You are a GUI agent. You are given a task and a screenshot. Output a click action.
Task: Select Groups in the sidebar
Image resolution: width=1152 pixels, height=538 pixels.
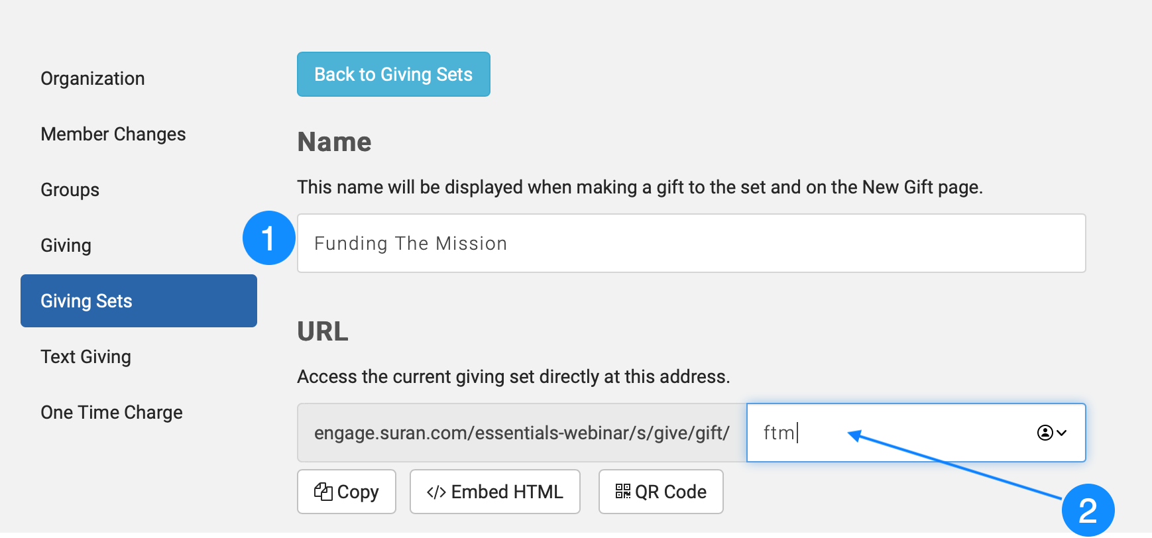coord(70,189)
